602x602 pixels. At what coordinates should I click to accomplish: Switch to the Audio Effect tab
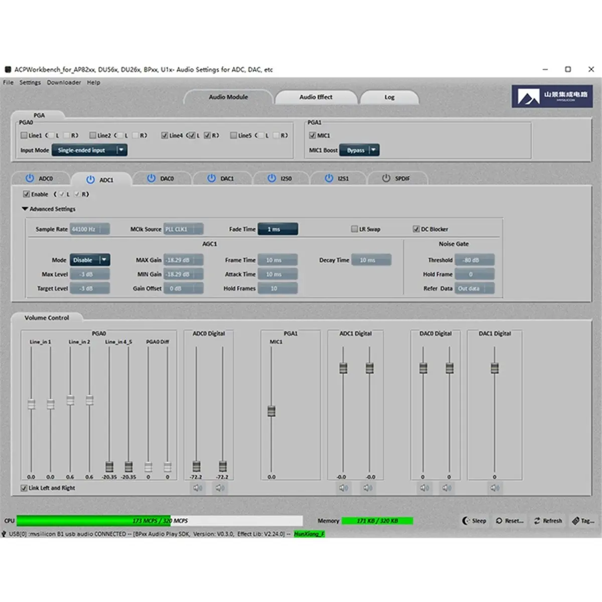[316, 97]
